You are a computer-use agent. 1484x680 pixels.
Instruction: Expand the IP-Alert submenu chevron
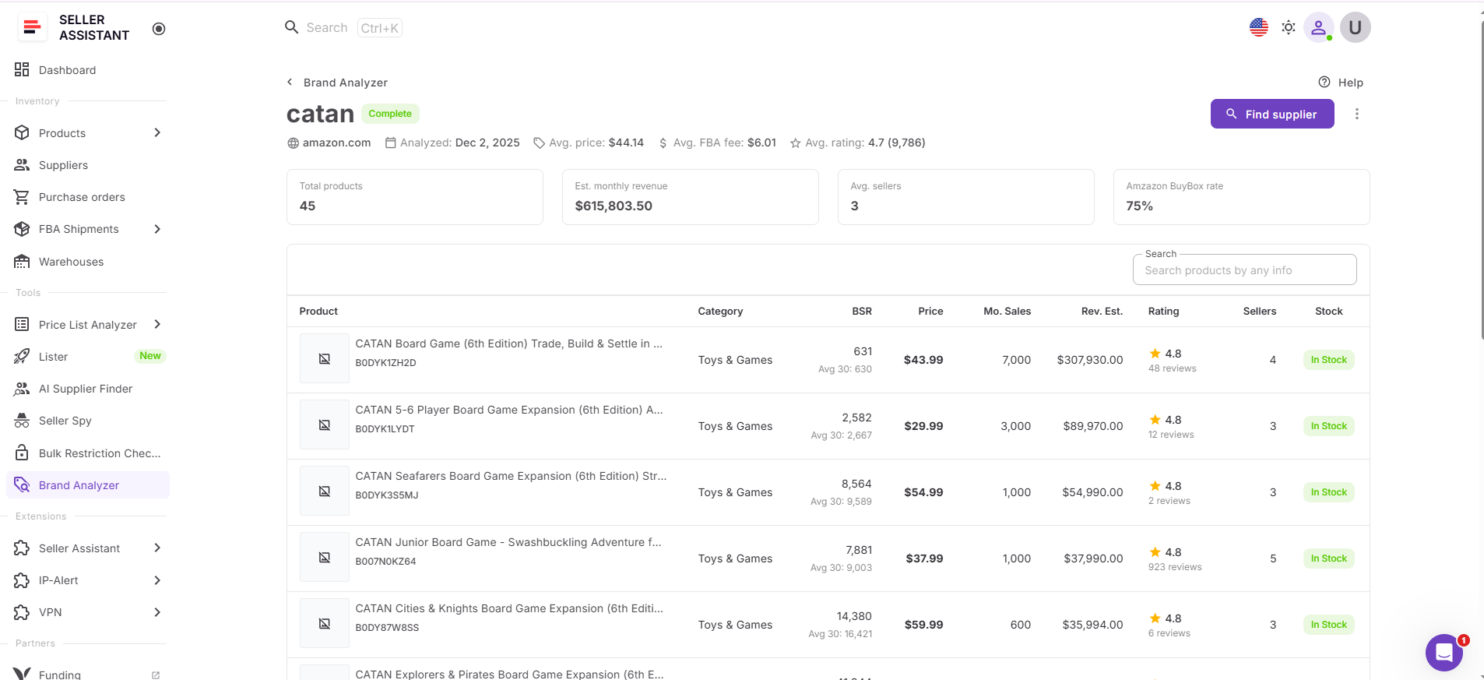point(157,580)
